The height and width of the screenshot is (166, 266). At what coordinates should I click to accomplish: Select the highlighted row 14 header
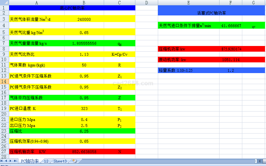pos(4,81)
